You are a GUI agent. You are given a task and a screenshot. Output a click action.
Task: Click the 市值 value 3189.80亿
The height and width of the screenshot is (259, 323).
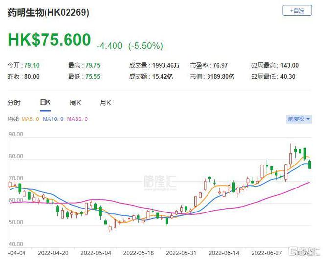pos(221,77)
